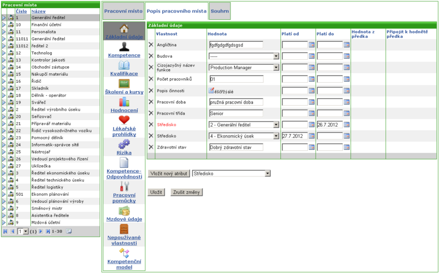Open Lékařské prohlídky heart icon
Viewport: 439px width, 273px height.
click(124, 120)
